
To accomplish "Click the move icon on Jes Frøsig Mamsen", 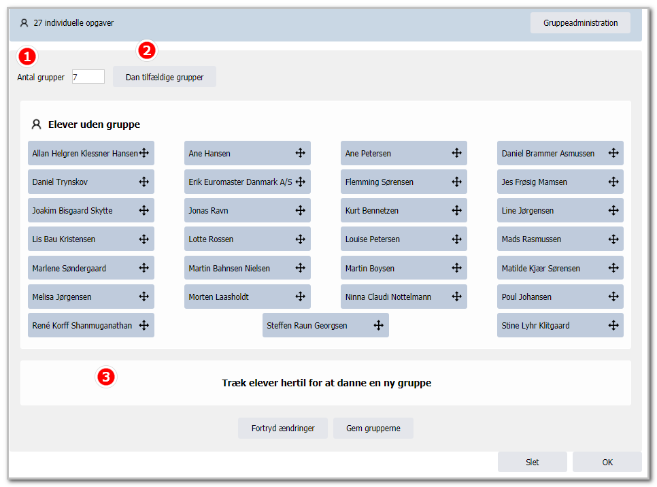I will (613, 182).
